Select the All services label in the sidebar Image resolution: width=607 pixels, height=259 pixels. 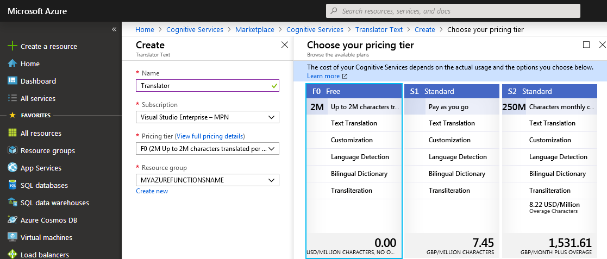38,99
